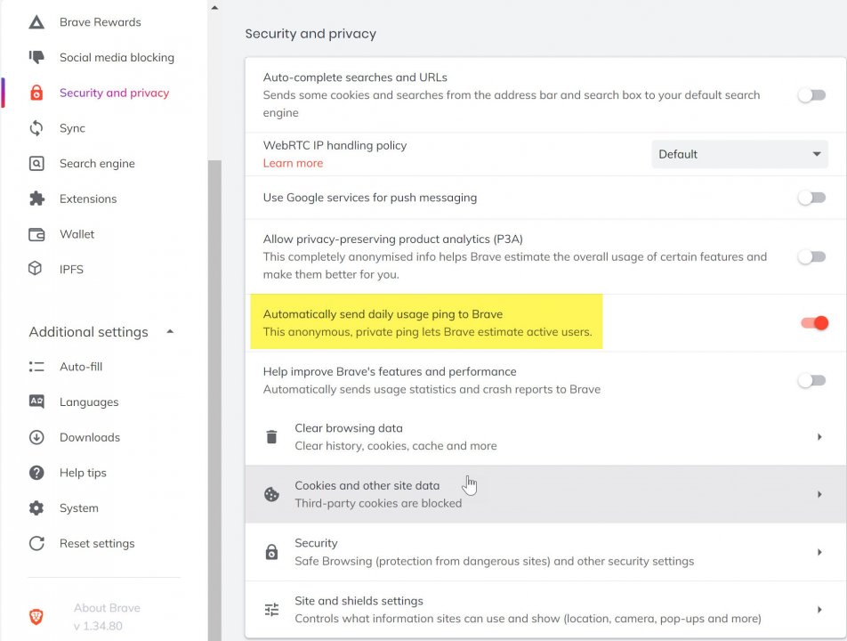The image size is (847, 641).
Task: Toggle Use Google services for push messaging
Action: pyautogui.click(x=811, y=198)
